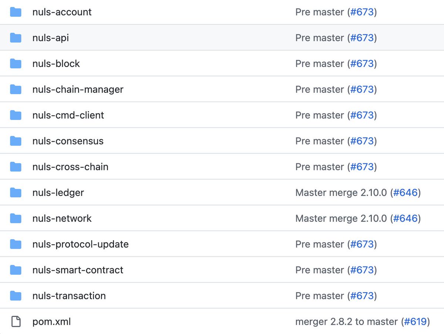Open pull request #673 in nuls-protocol-update row

point(362,244)
